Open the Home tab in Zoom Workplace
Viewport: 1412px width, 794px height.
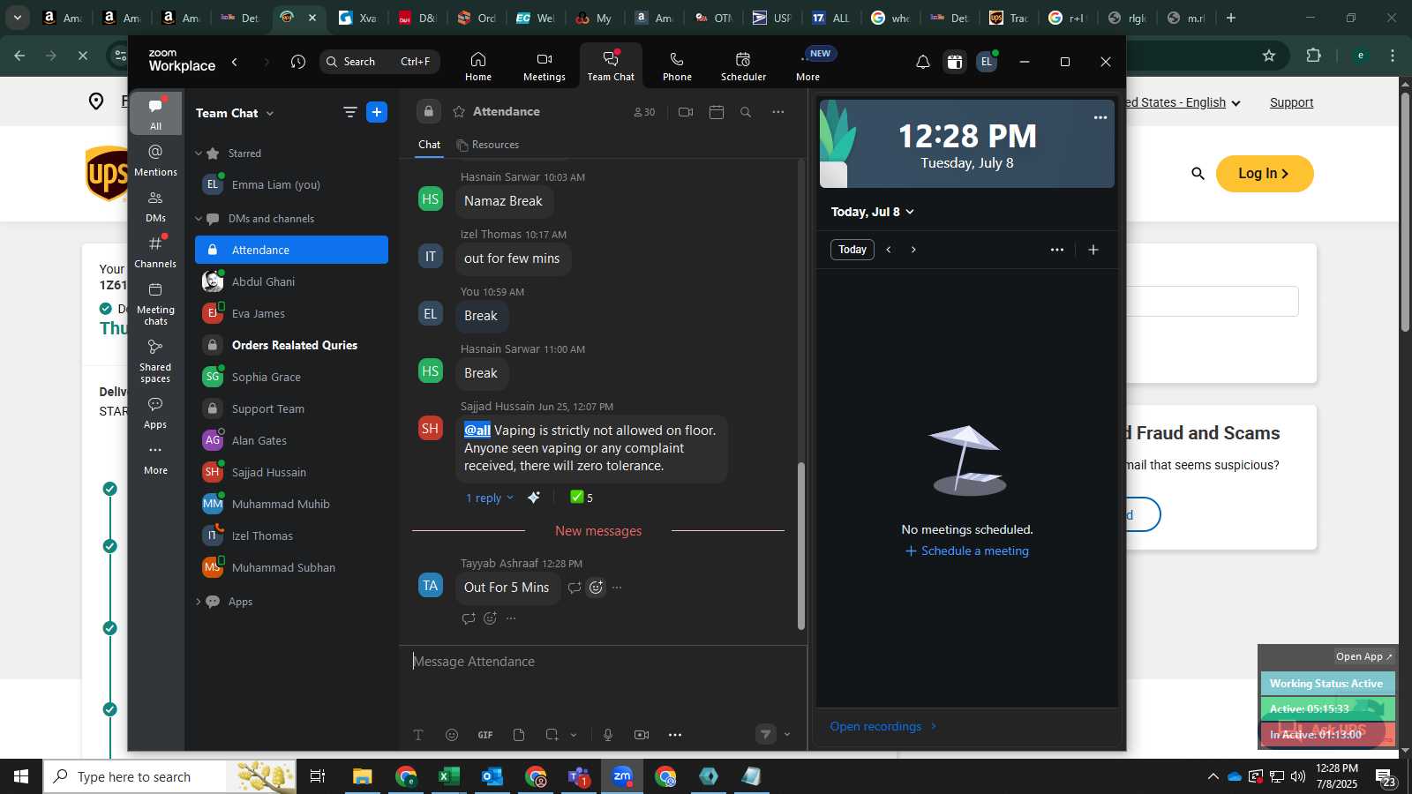pos(478,66)
